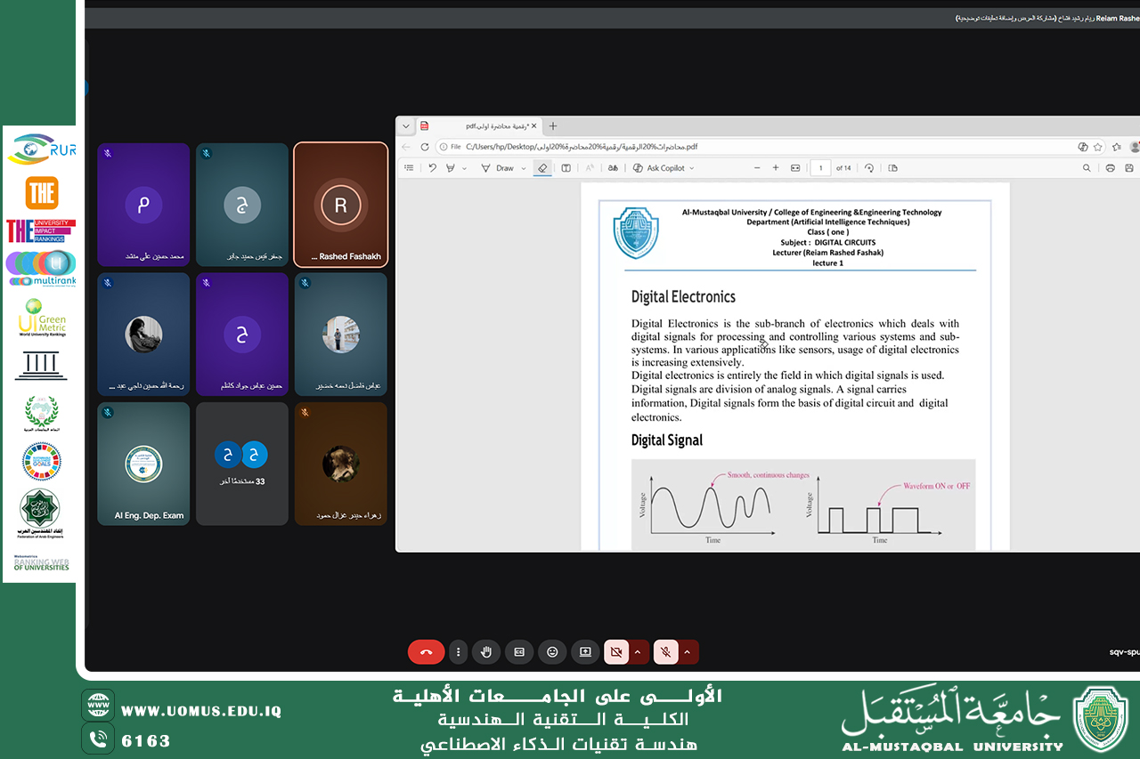The width and height of the screenshot is (1140, 759).
Task: Leave the call with red button
Action: (426, 652)
